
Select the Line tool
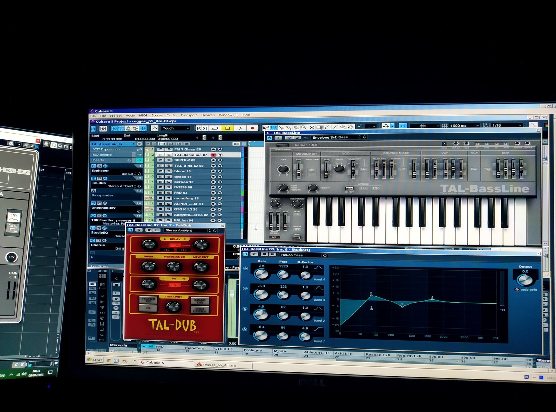pos(335,127)
